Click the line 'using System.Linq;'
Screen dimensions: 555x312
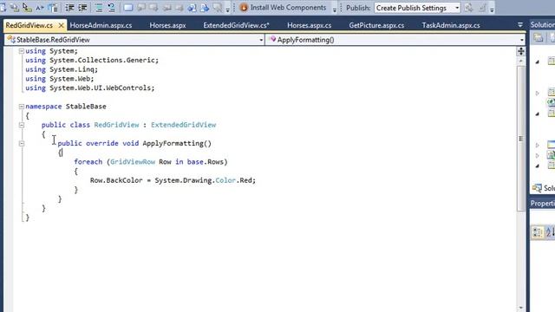point(62,69)
